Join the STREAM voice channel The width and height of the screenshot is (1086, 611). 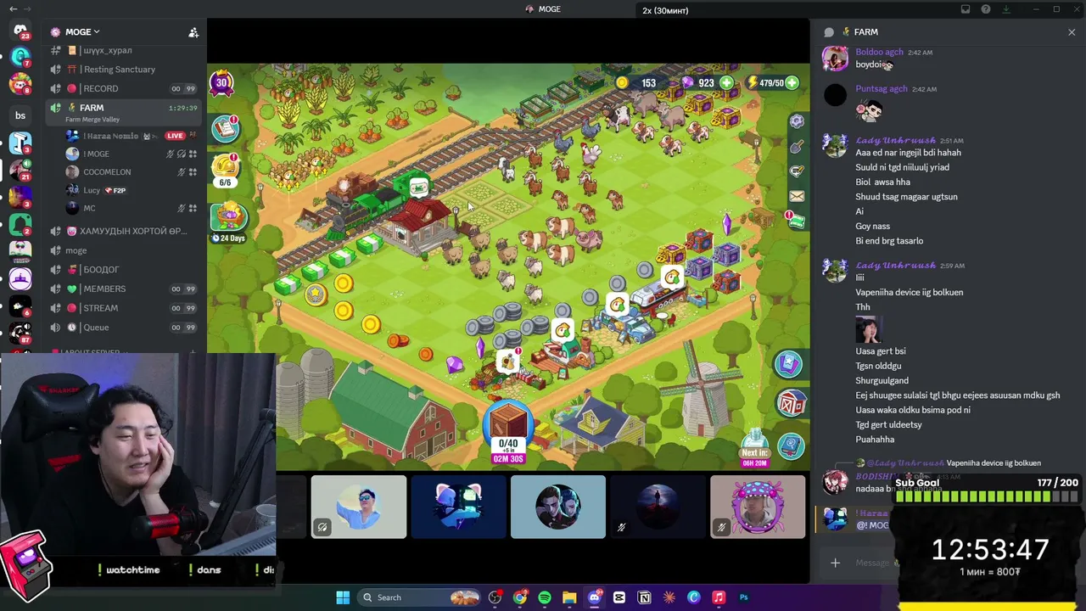pyautogui.click(x=126, y=308)
